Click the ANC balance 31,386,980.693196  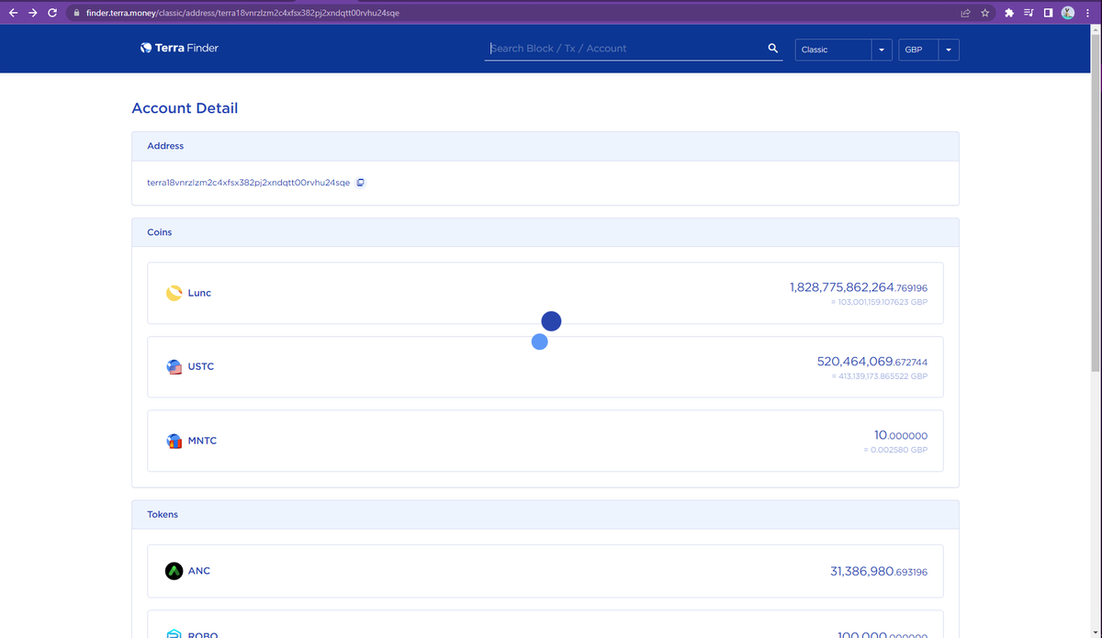pyautogui.click(x=878, y=572)
